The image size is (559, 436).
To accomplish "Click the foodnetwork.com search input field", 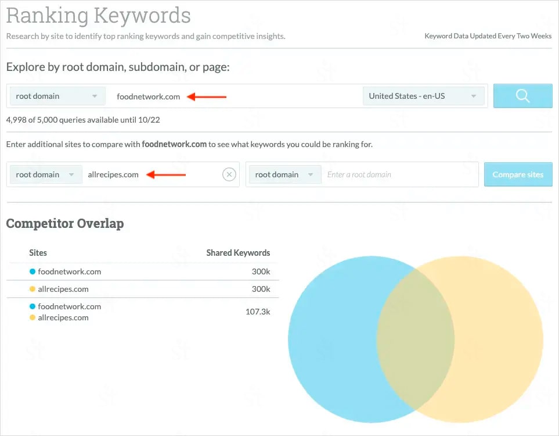I will click(233, 96).
